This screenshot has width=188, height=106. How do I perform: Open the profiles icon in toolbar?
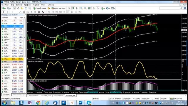click(x=9, y=8)
